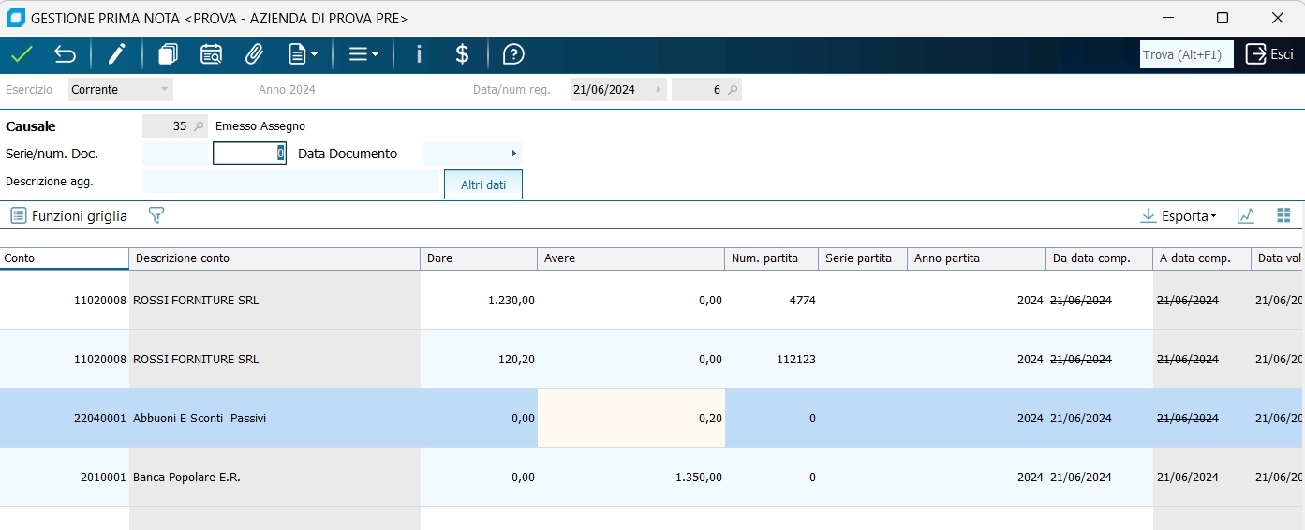Expand the document icon dropdown in toolbar
Viewport: 1305px width, 530px height.
[303, 55]
